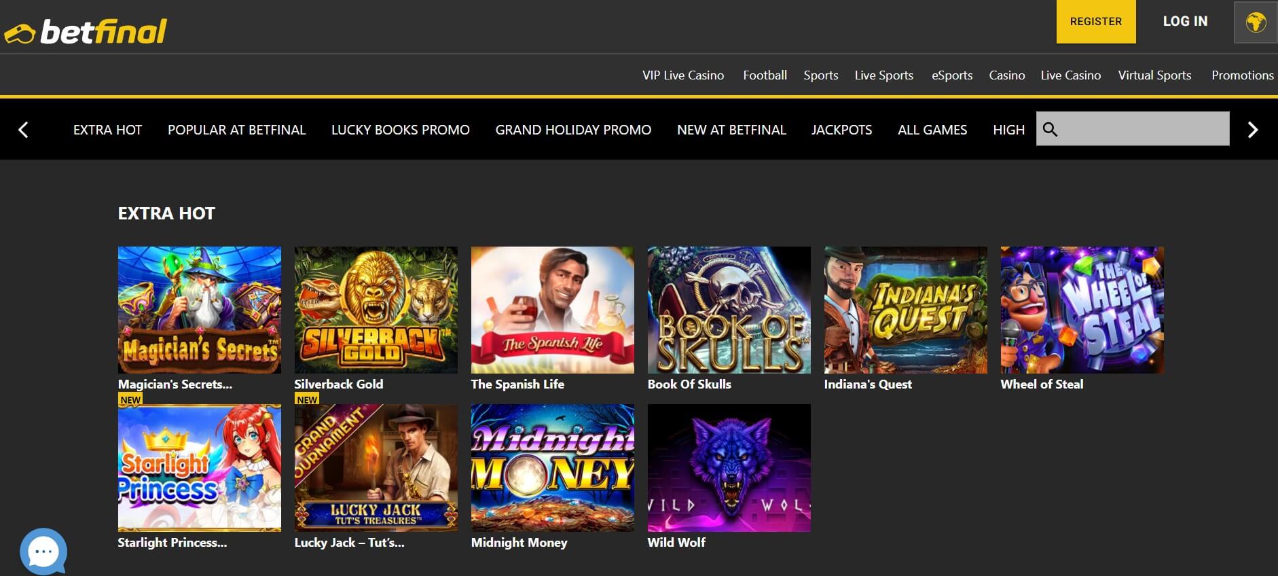This screenshot has height=576, width=1278.
Task: Open the LUCKY BOOKS PROMO tab
Action: 400,130
